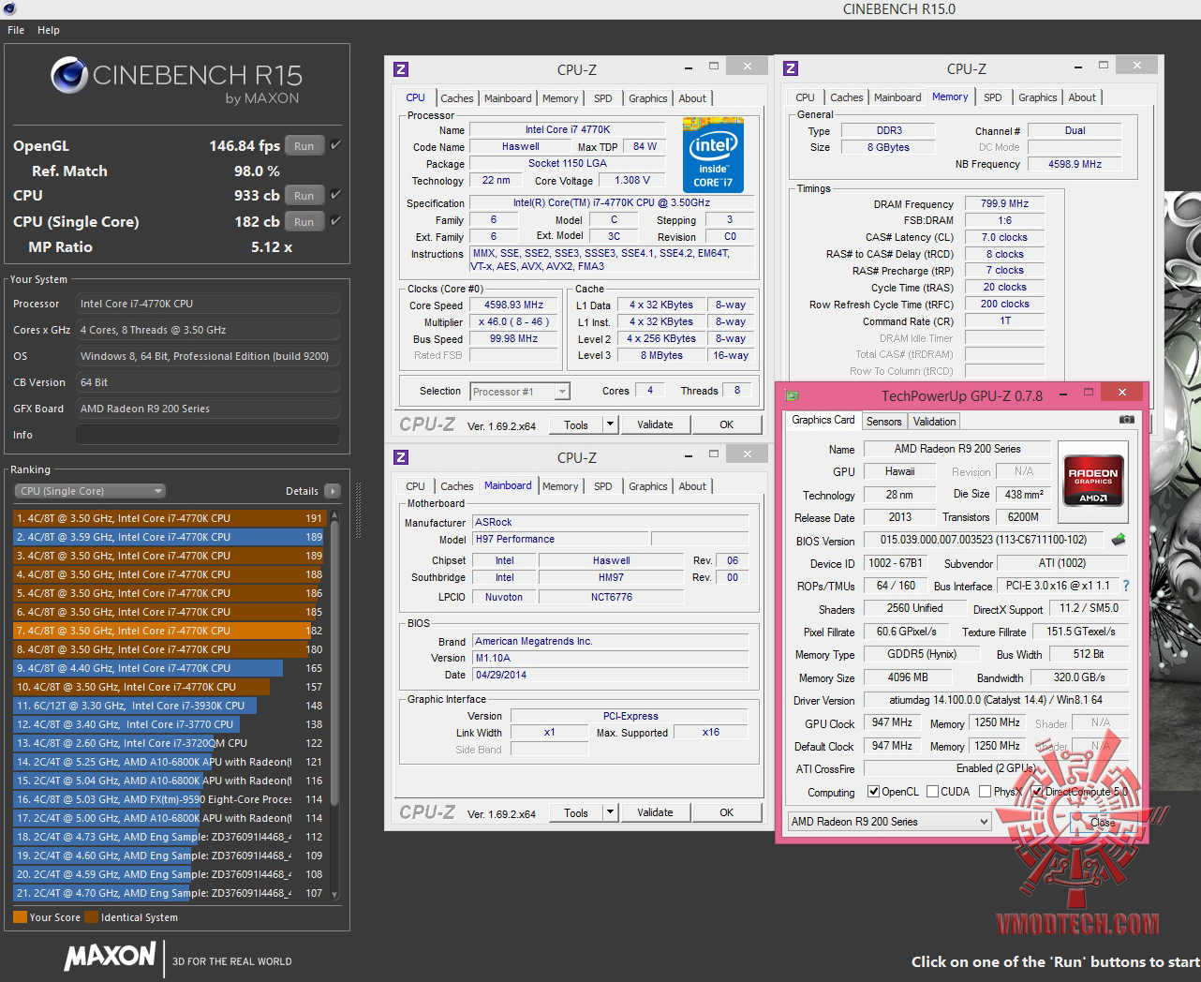Toggle the CPU (Single Core) test checkbox

click(x=335, y=221)
